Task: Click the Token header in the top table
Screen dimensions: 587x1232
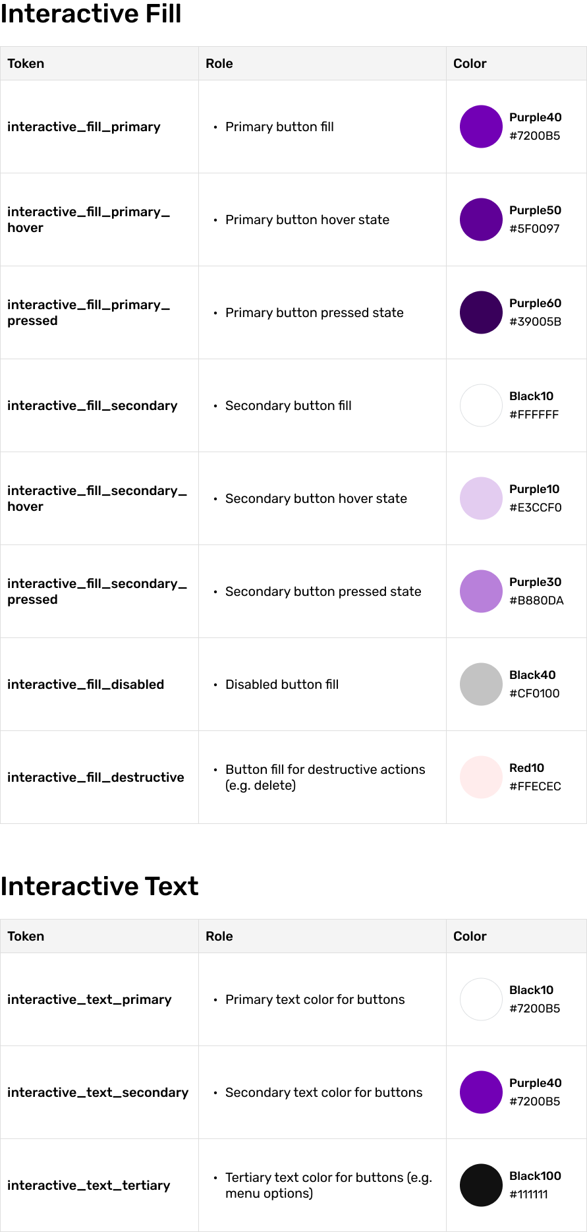Action: coord(26,63)
